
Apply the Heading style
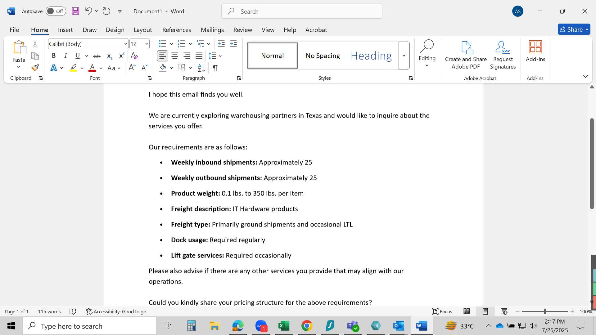click(371, 56)
